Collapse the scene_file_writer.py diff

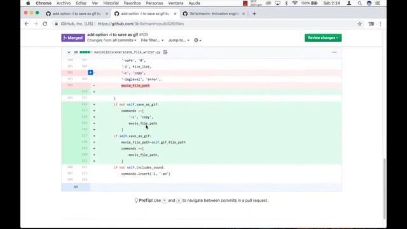69,52
